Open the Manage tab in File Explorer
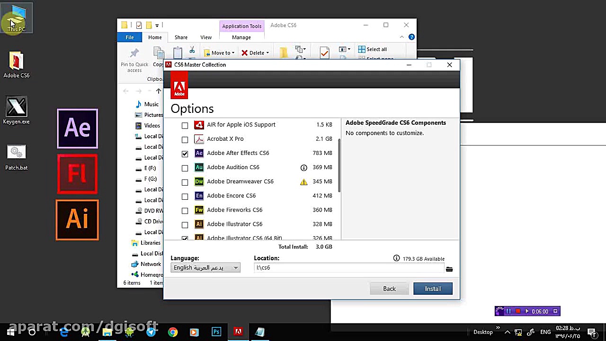The height and width of the screenshot is (341, 606). coord(241,37)
